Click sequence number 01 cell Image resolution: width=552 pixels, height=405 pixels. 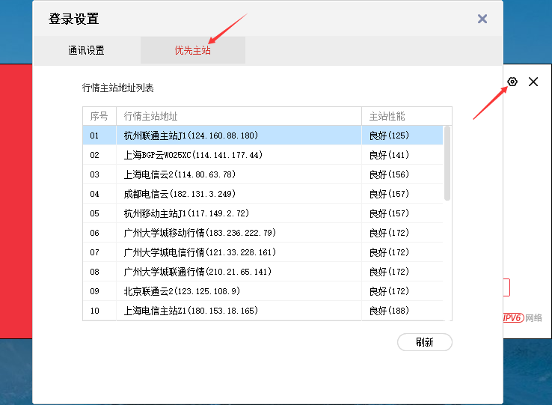pos(99,135)
